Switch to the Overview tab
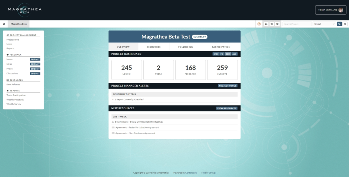This screenshot has width=349, height=177. coord(123,47)
